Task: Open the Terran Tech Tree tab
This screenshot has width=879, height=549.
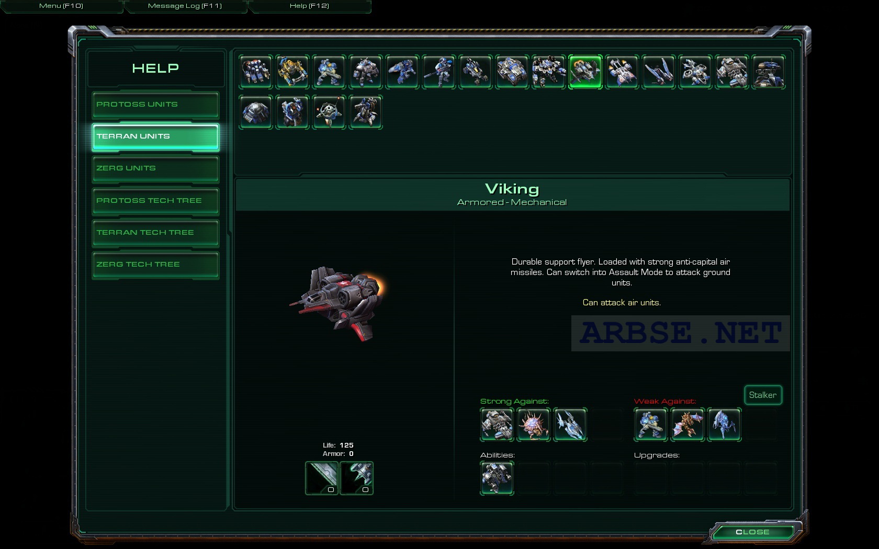Action: point(155,233)
